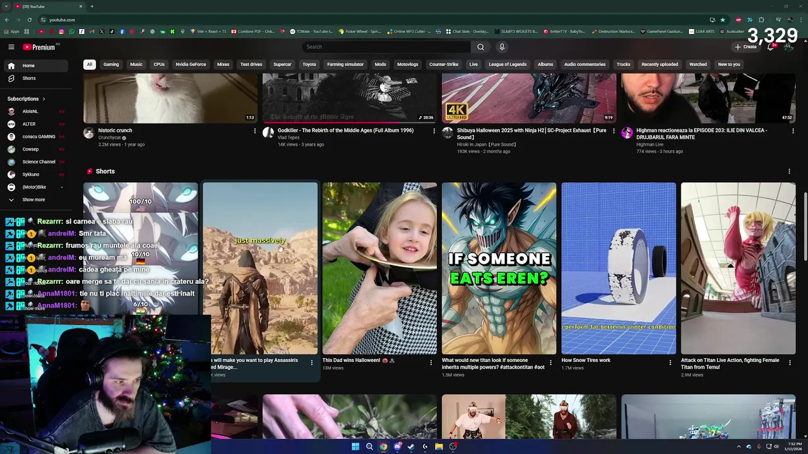Open Shorts shelf three-dot options
This screenshot has width=808, height=454.
[789, 172]
